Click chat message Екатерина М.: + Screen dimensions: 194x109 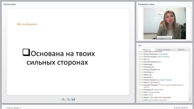pos(147,67)
